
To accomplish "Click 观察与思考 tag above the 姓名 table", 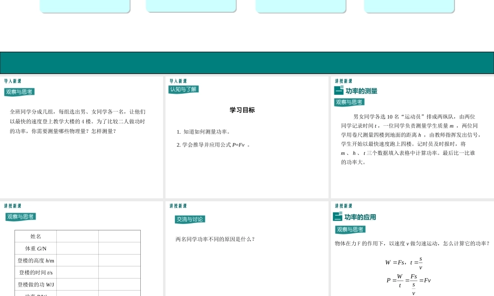I will click(20, 217).
